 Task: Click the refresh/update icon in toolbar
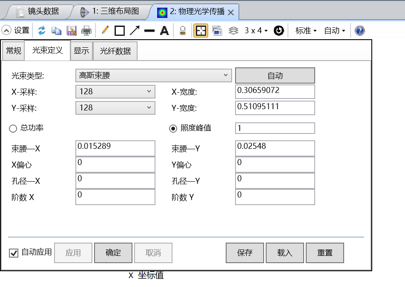click(42, 31)
